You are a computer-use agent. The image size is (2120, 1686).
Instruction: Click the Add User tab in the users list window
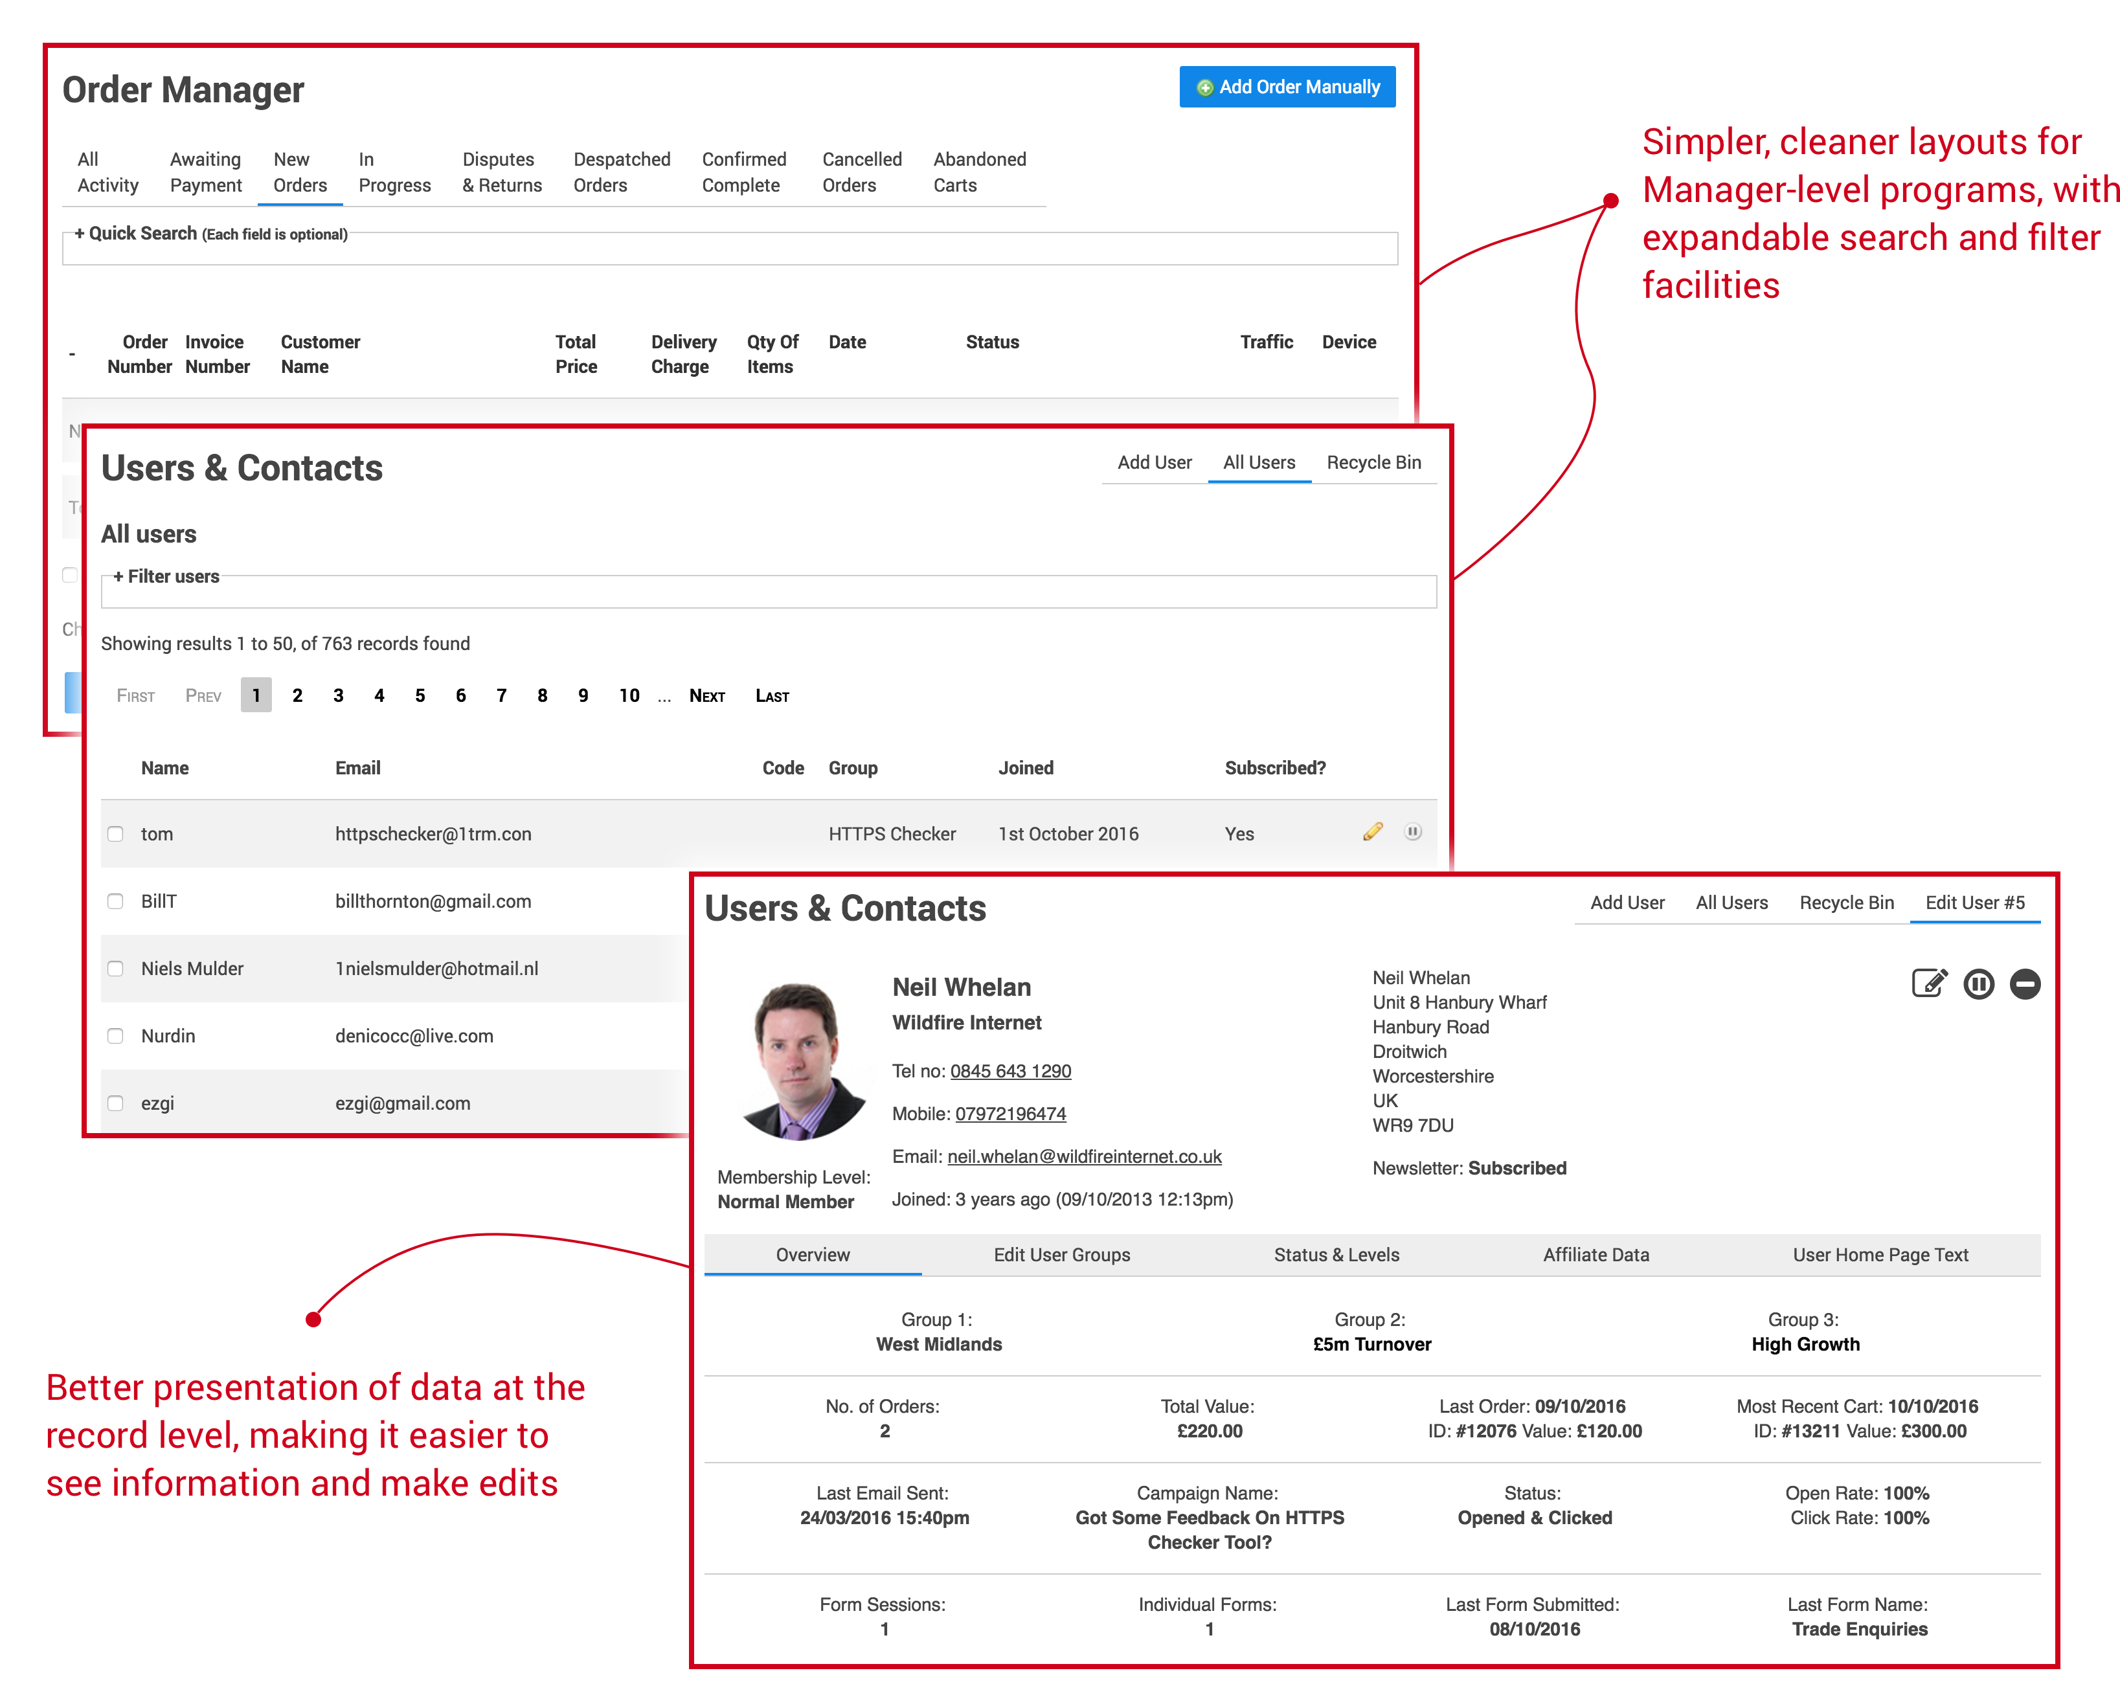click(1155, 462)
